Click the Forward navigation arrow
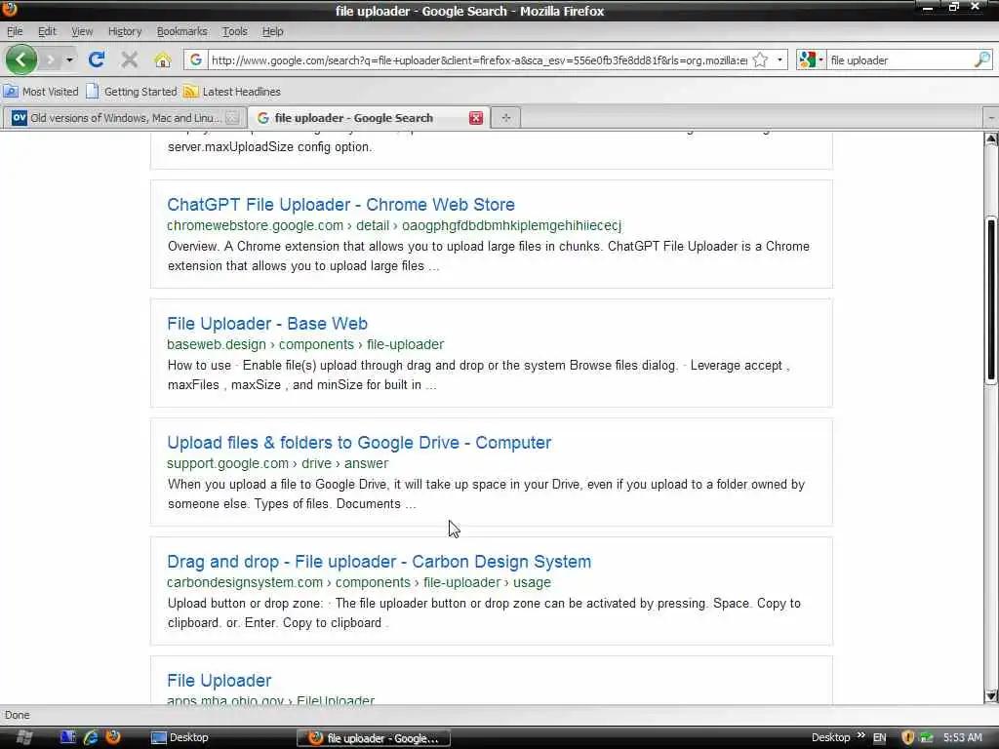The width and height of the screenshot is (999, 749). (51, 59)
